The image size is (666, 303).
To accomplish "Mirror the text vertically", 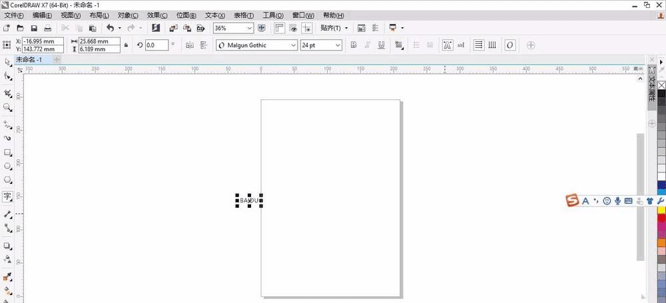I will pos(203,45).
